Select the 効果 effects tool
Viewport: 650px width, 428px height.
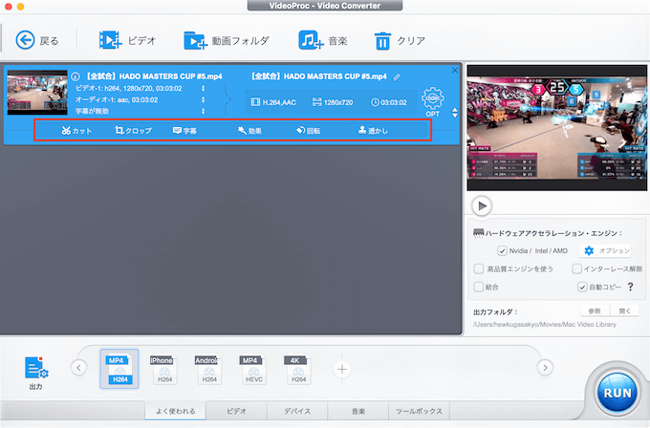(x=249, y=131)
